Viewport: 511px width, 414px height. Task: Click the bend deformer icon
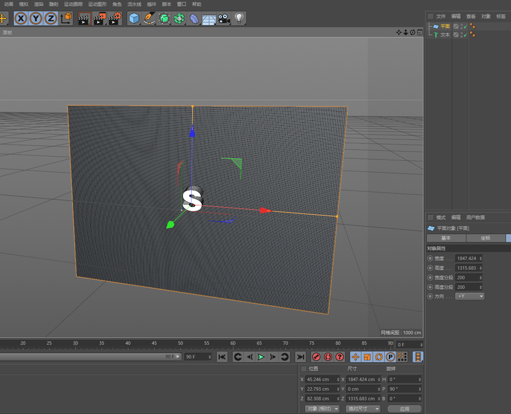click(194, 19)
